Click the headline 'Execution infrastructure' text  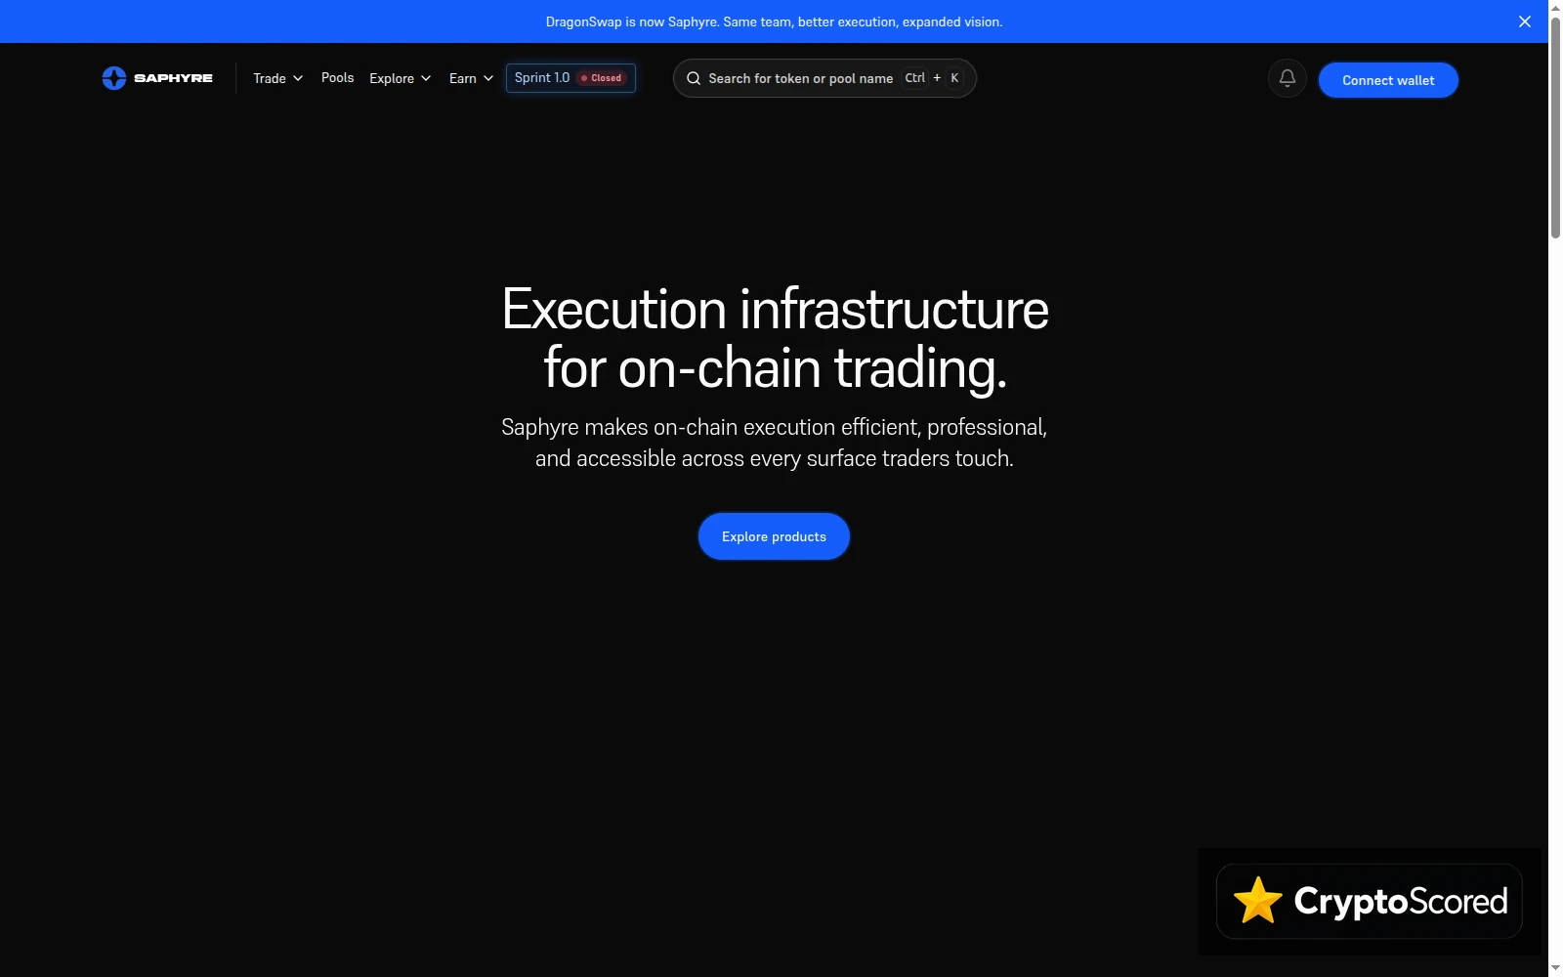(x=775, y=310)
